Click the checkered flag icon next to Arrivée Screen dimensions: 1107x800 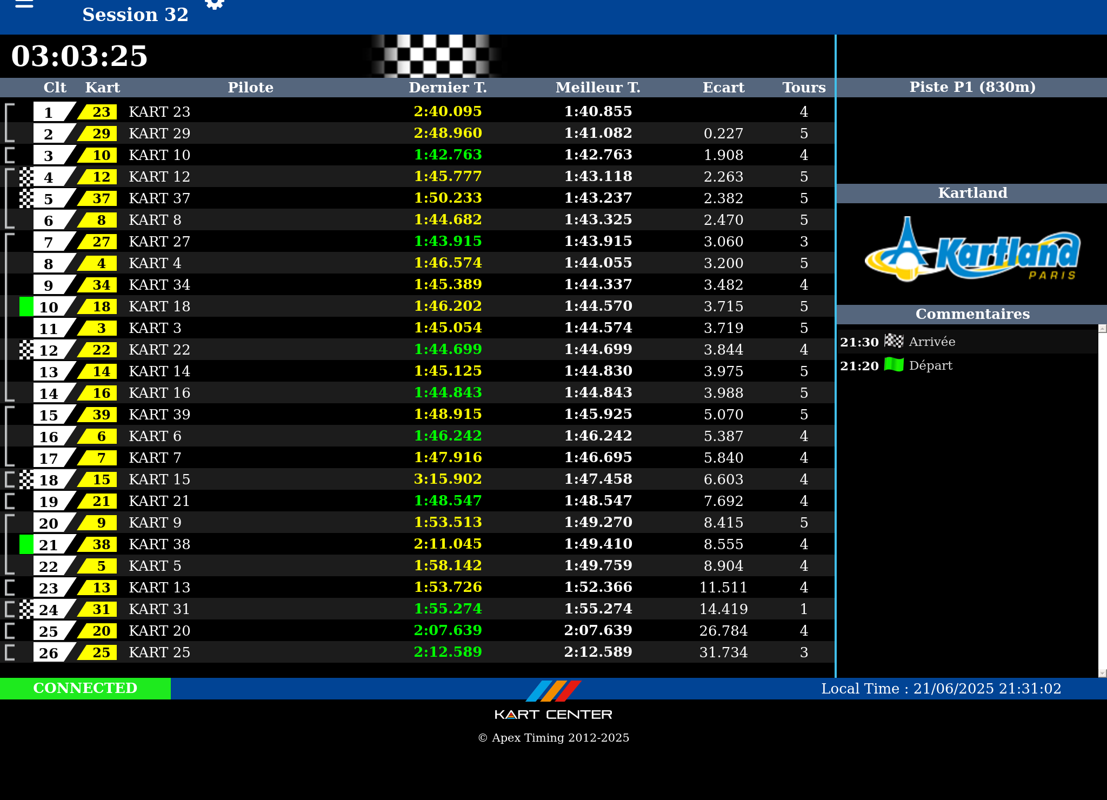[893, 341]
